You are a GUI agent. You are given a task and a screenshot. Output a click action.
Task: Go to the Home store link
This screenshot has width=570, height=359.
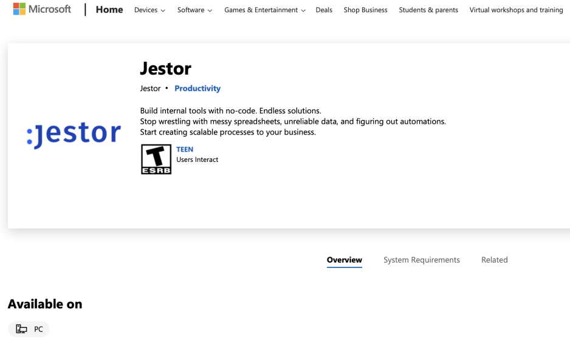(x=109, y=10)
